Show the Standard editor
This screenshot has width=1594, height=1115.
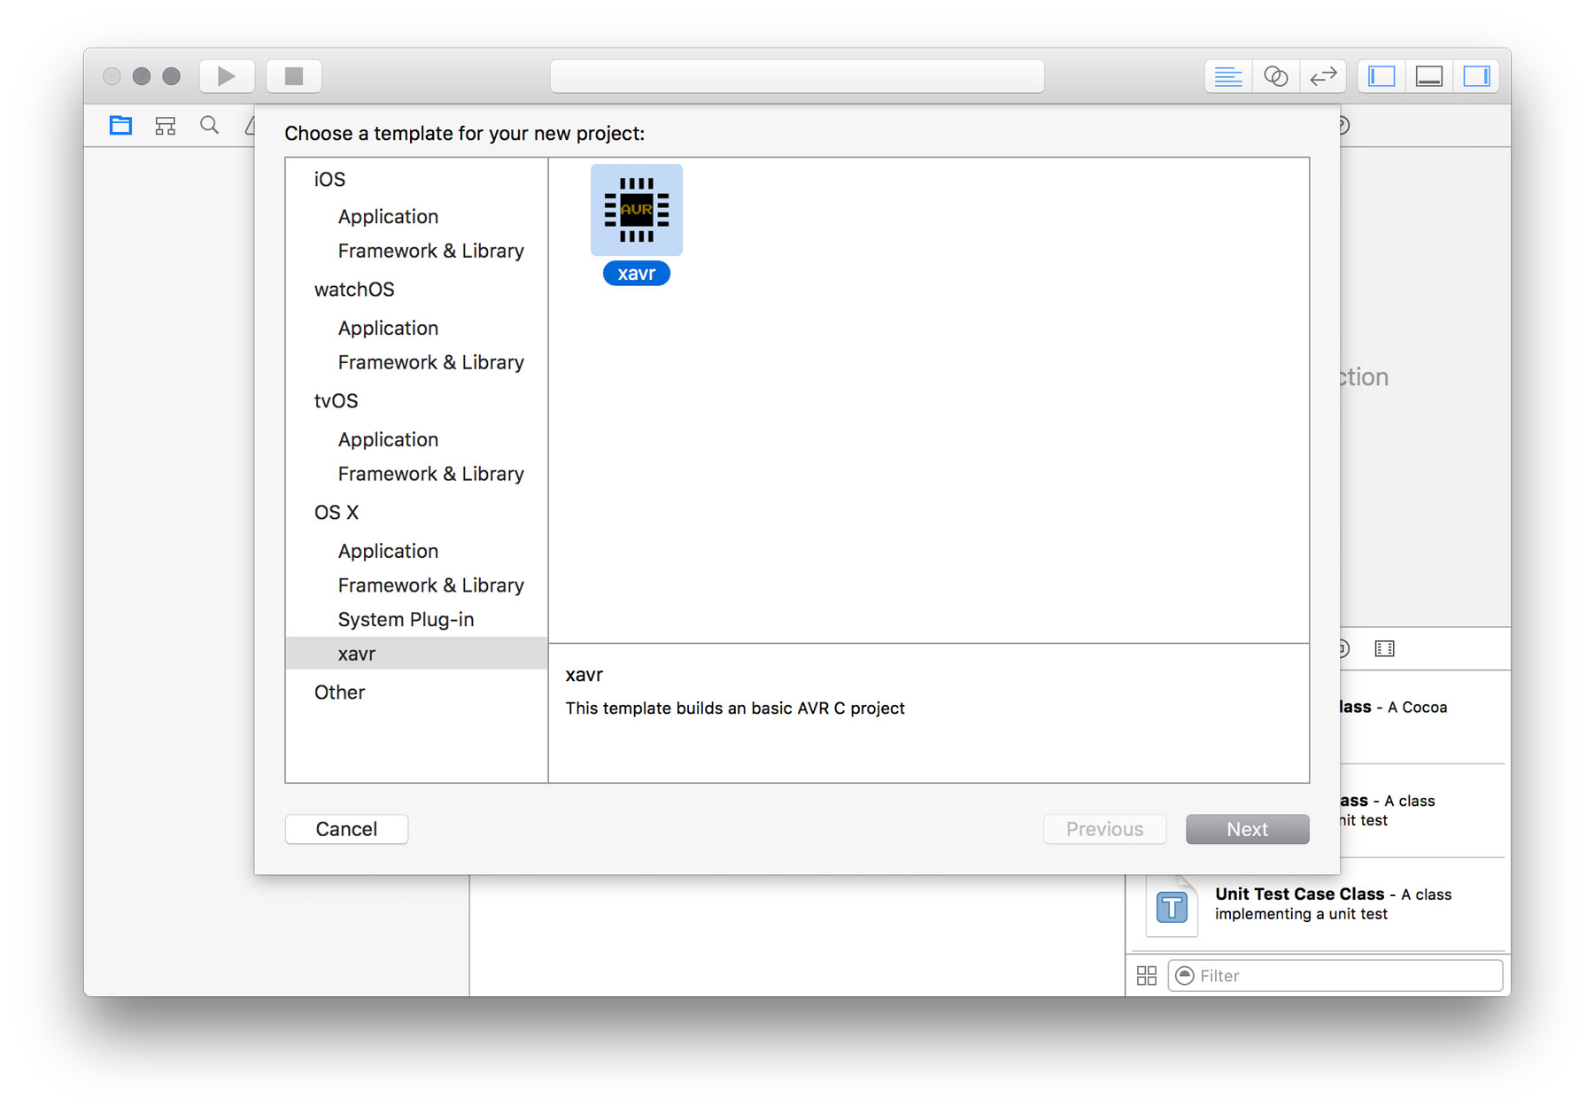1228,76
